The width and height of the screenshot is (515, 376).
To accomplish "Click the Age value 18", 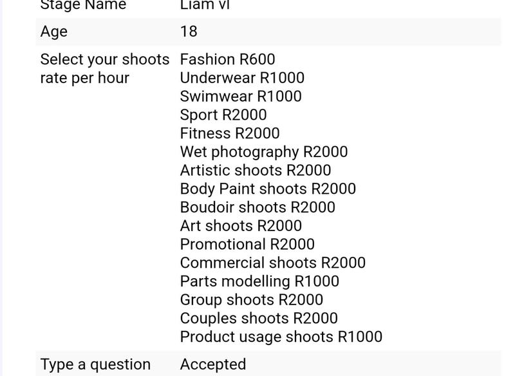I will (x=189, y=32).
